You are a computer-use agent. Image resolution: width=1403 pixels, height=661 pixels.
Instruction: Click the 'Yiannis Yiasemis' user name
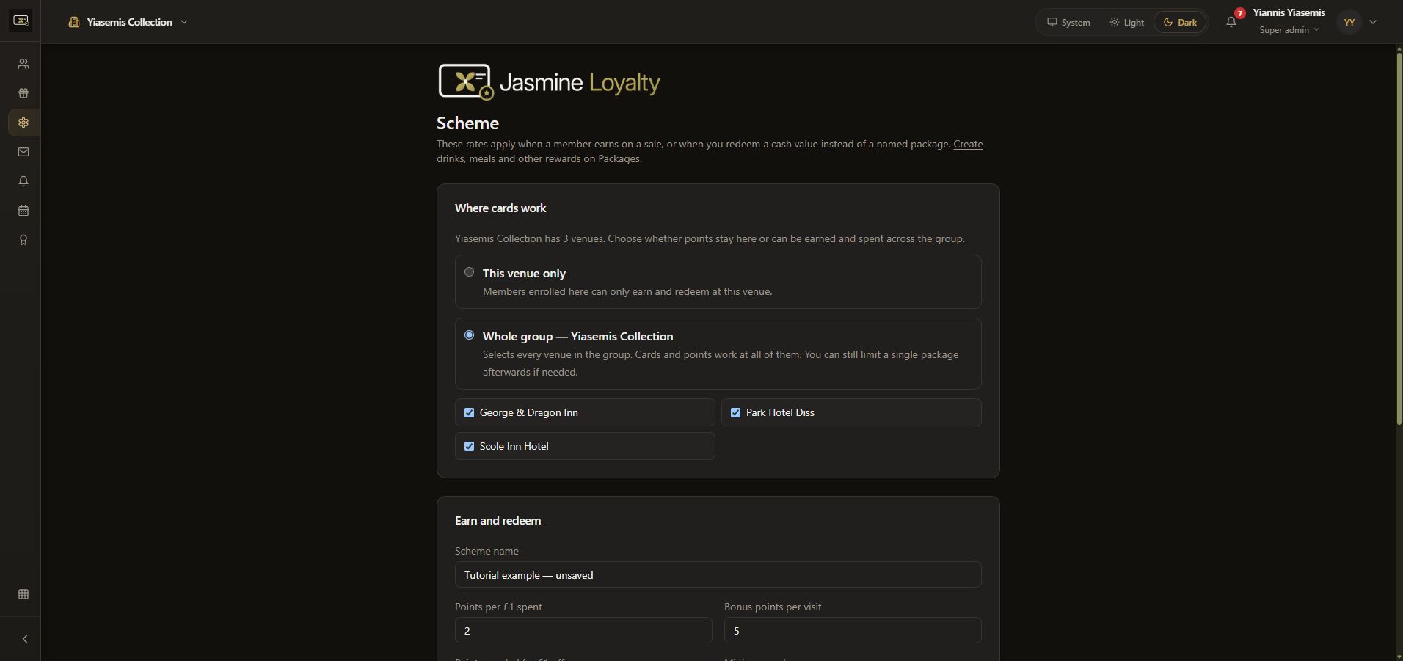pos(1289,12)
